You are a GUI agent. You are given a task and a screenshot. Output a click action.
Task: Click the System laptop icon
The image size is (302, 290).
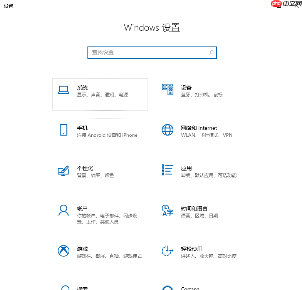pos(64,90)
